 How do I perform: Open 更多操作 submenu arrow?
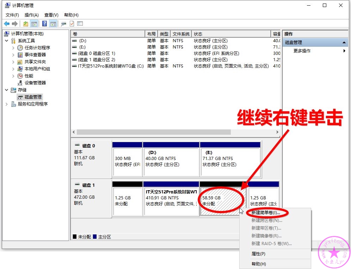click(x=344, y=51)
